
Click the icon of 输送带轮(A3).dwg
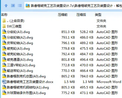click(4, 71)
